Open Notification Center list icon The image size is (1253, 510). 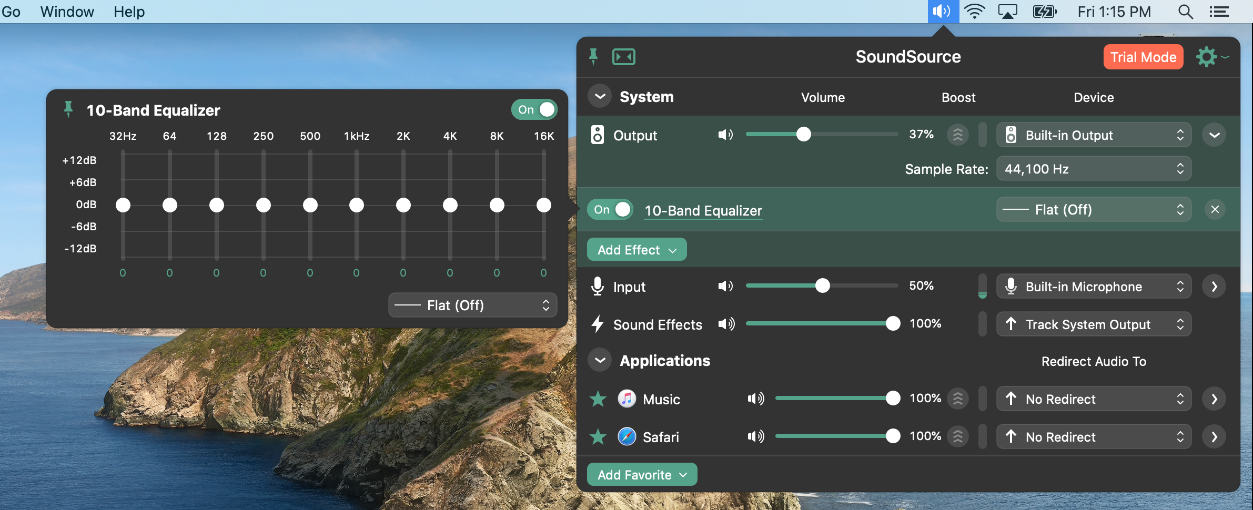click(x=1219, y=12)
